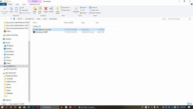Screen dimensions: 193x109
Task: Click the Pin to Quick access icon
Action: tap(5, 10)
